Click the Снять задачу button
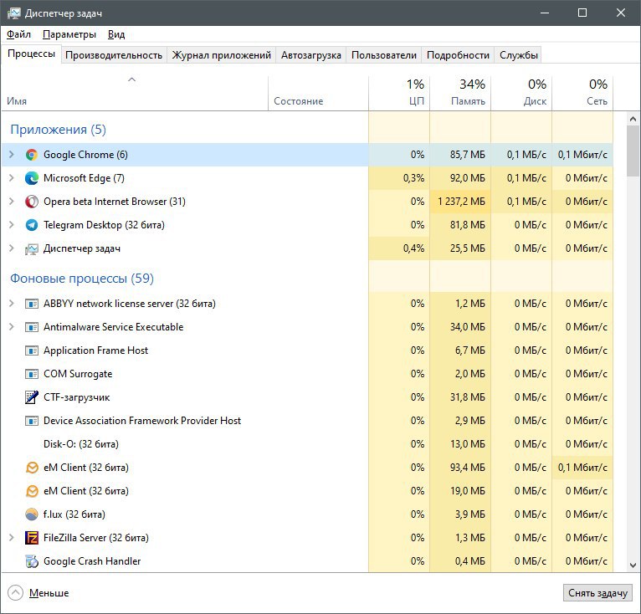The height and width of the screenshot is (614, 641). (x=597, y=593)
